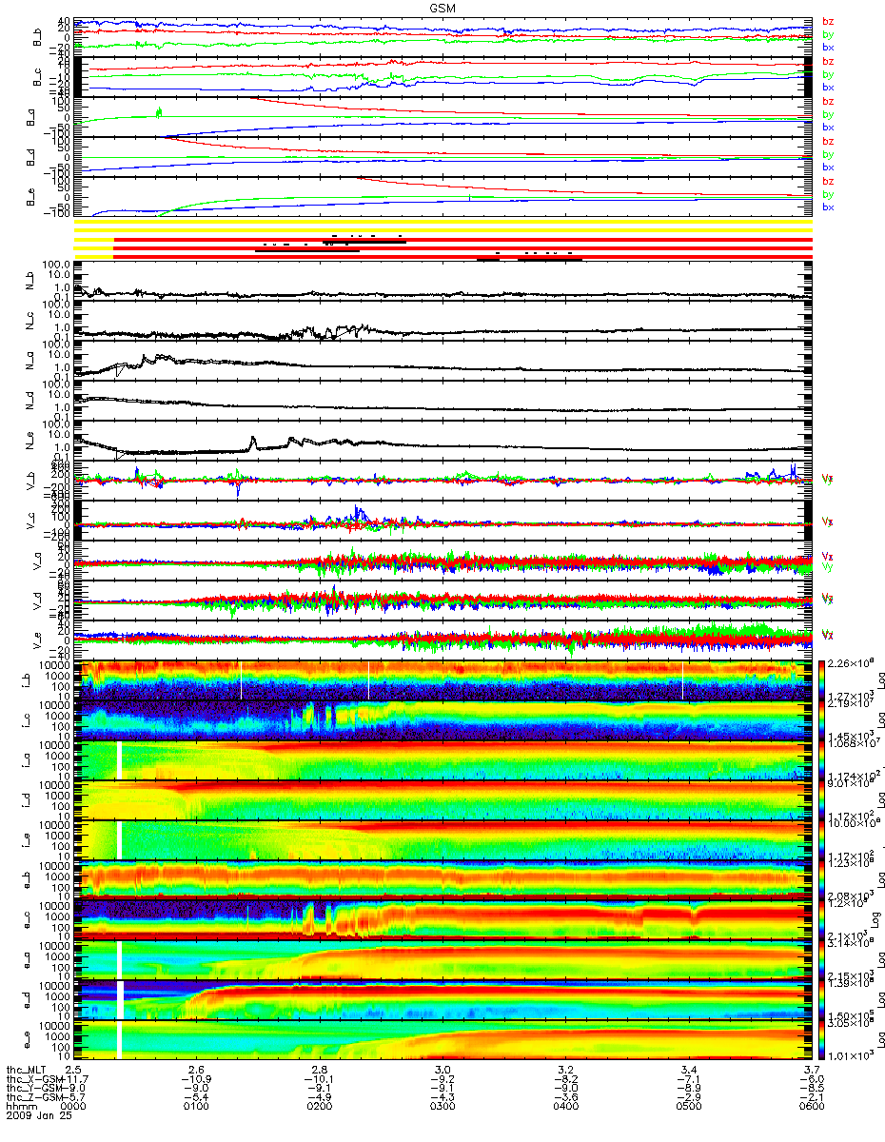Click the bz legend of B_e panel

pyautogui.click(x=828, y=181)
